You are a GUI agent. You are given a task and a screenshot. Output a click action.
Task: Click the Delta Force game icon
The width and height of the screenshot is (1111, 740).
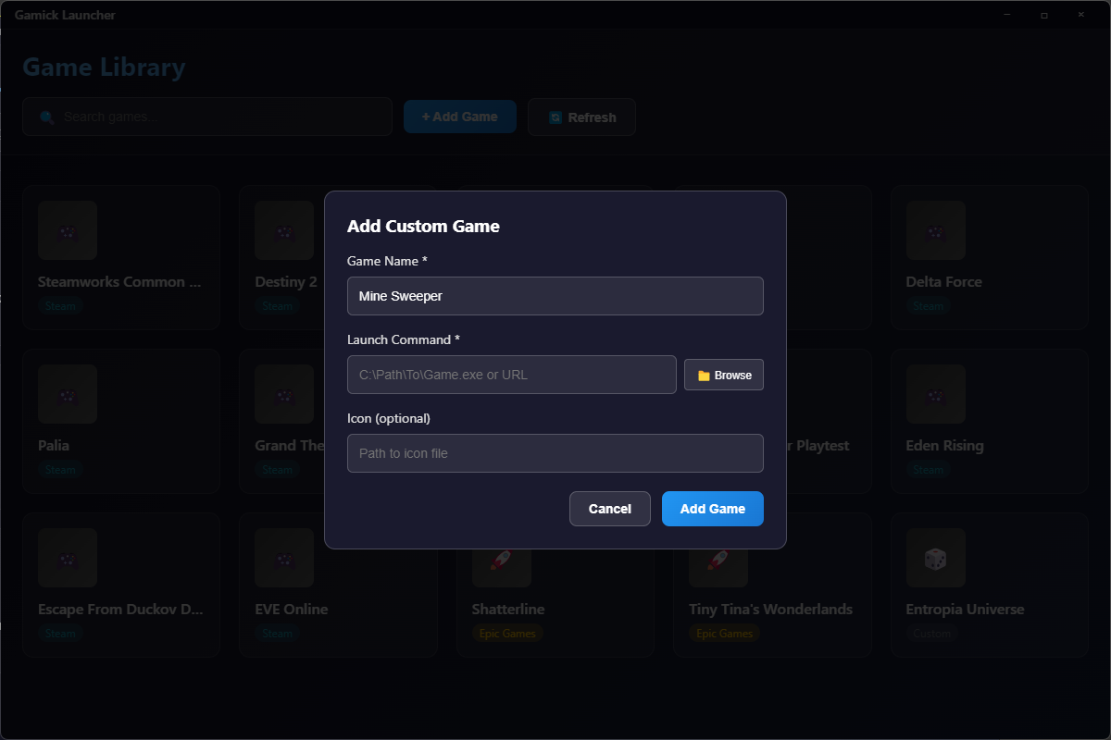click(935, 230)
